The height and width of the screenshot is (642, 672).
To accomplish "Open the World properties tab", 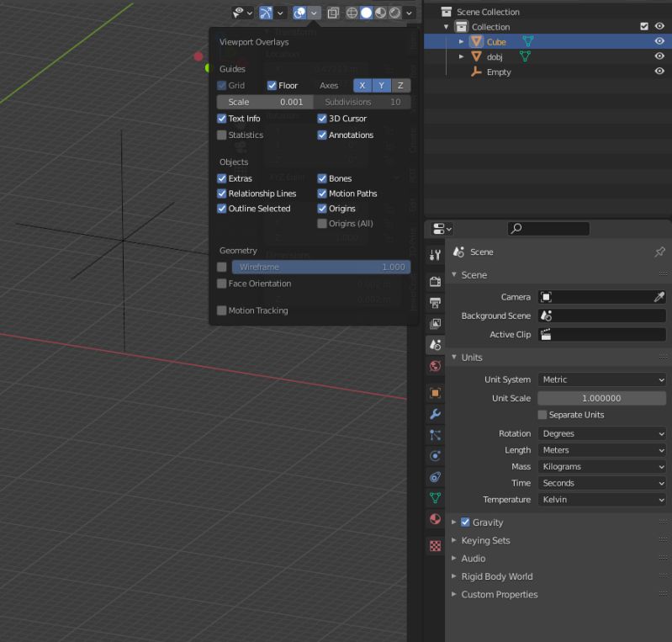I will tap(435, 366).
